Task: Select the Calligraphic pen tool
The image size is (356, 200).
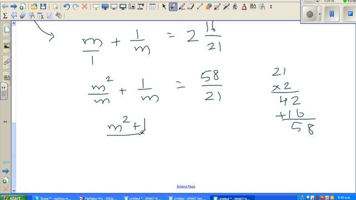Action: 182,7
